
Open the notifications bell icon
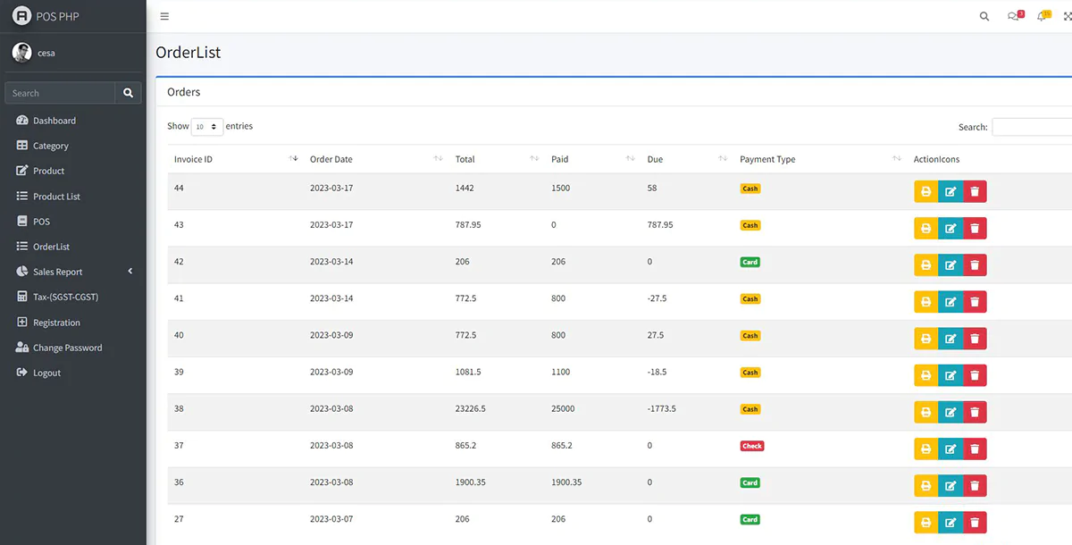click(x=1042, y=16)
